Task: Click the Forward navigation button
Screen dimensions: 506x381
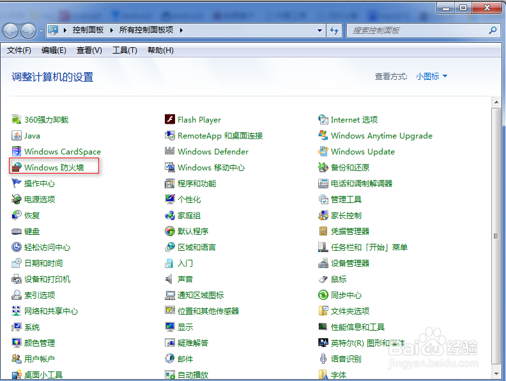Action: [x=28, y=31]
